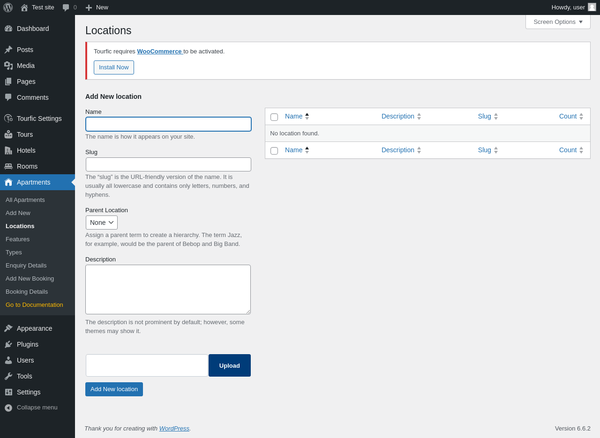The height and width of the screenshot is (438, 600).
Task: Click the comments bubble icon in admin bar
Action: [x=66, y=7]
